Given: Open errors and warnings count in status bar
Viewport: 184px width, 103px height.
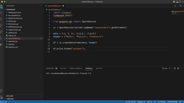Looking at the screenshot, I should [x=3, y=102].
